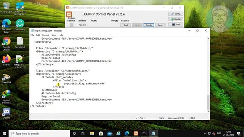Click '<IfModule php7_module>' line in Notepad
This screenshot has width=244, height=137.
click(57, 77)
